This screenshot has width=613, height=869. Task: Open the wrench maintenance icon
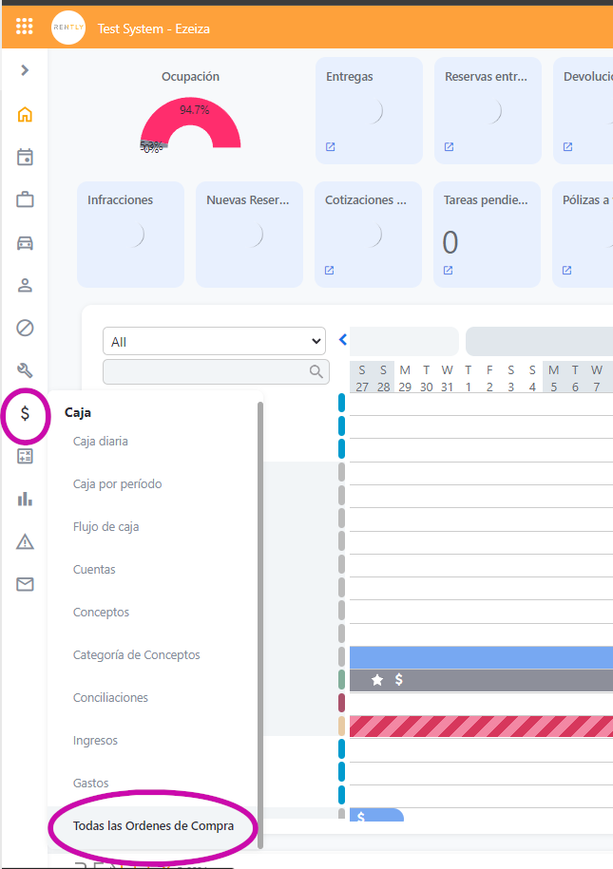coord(25,370)
